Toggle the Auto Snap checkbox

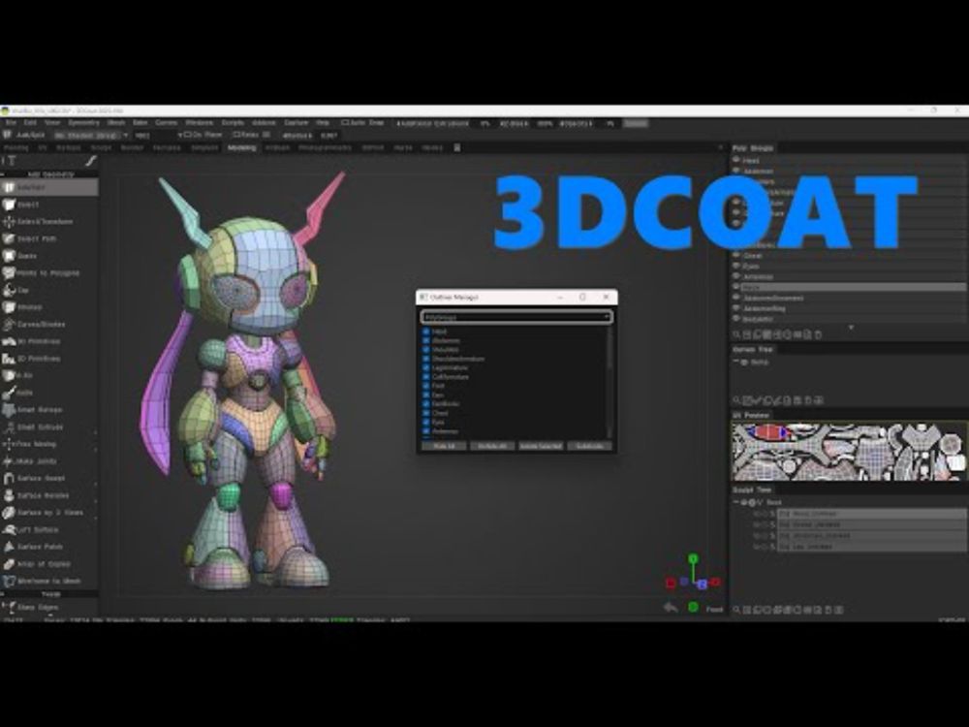pyautogui.click(x=345, y=123)
